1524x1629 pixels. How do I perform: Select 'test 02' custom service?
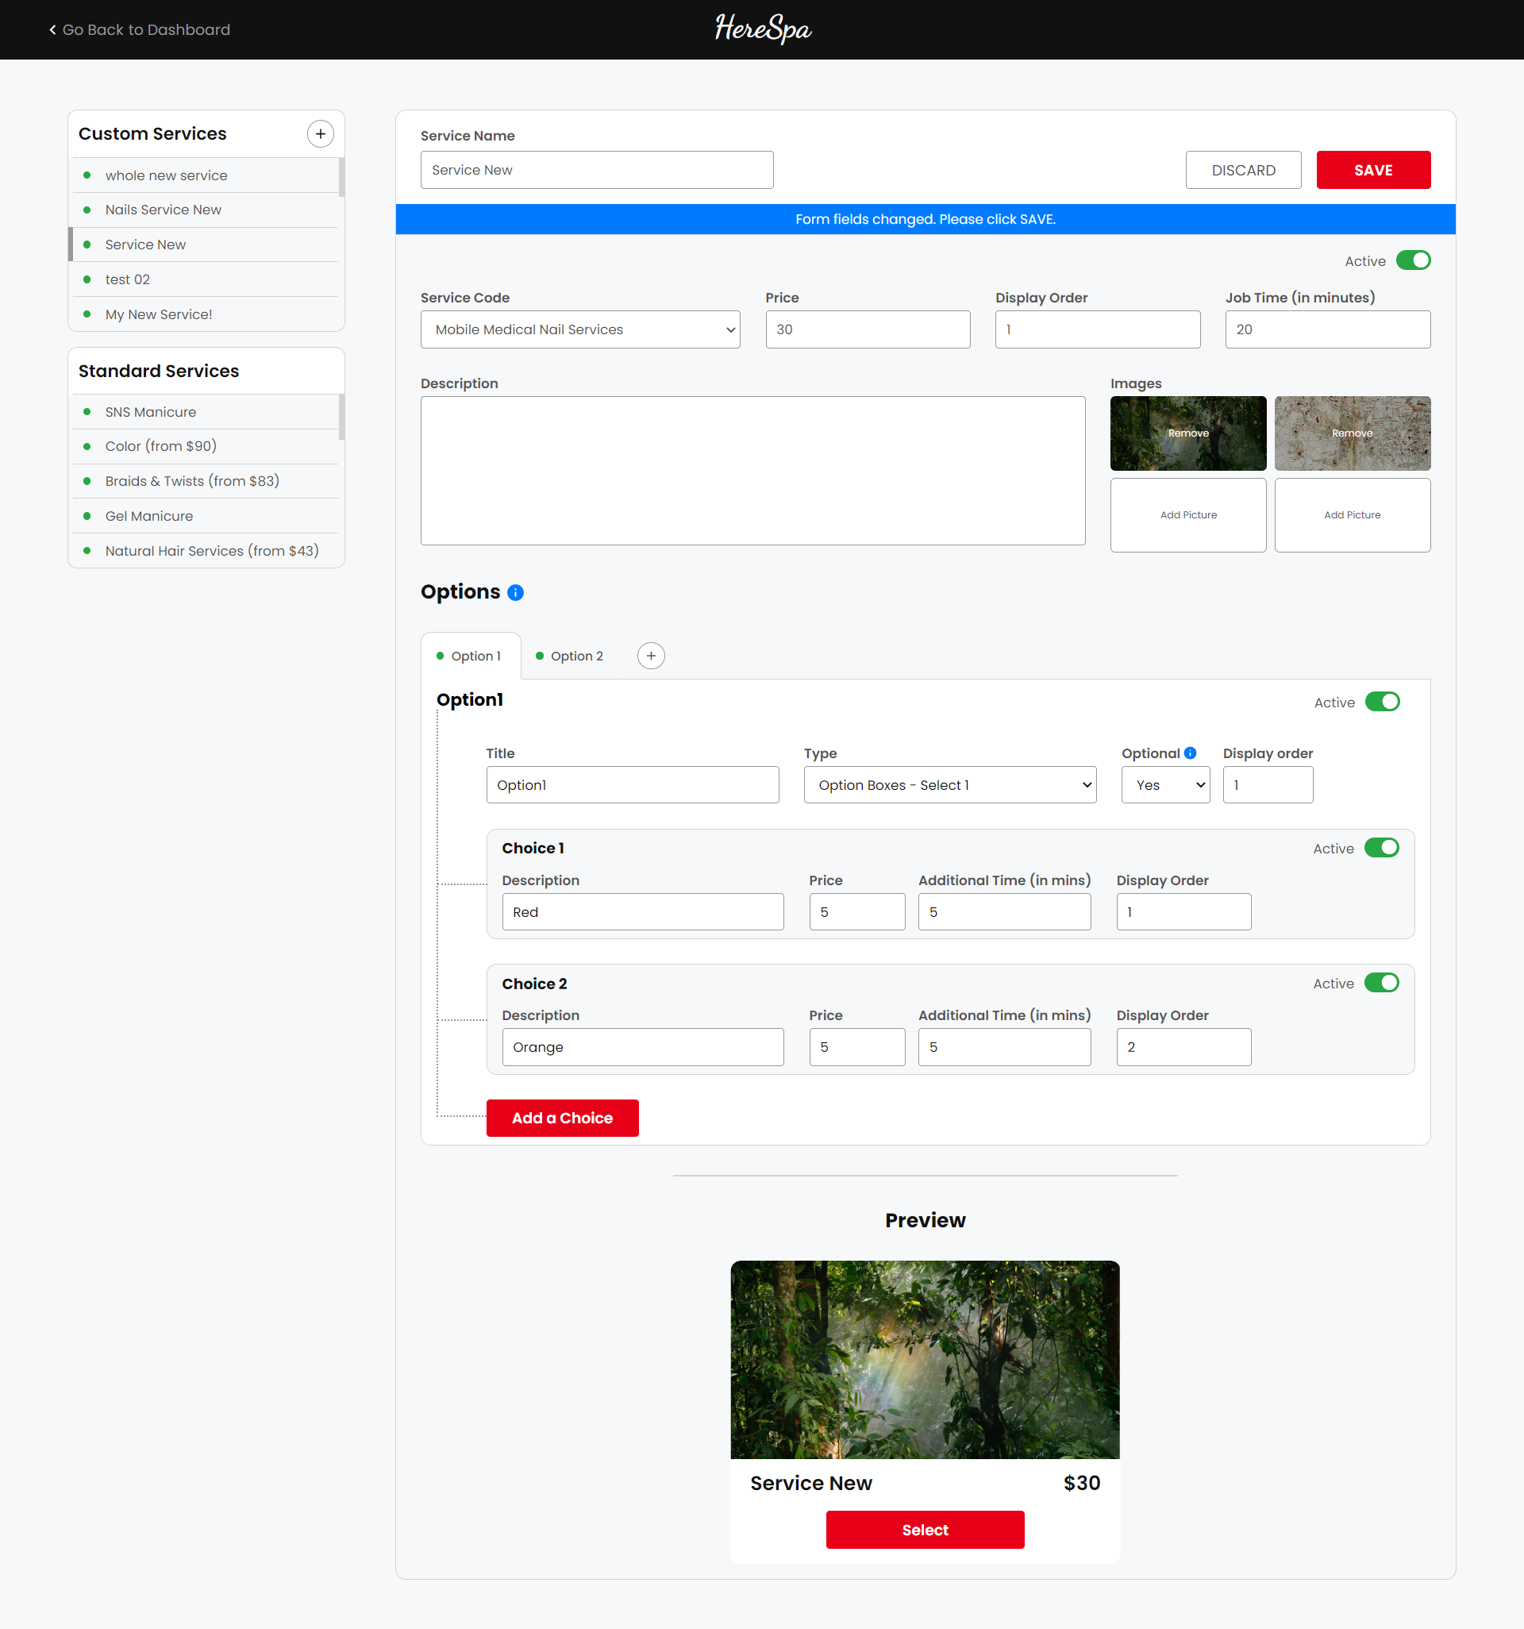[205, 279]
